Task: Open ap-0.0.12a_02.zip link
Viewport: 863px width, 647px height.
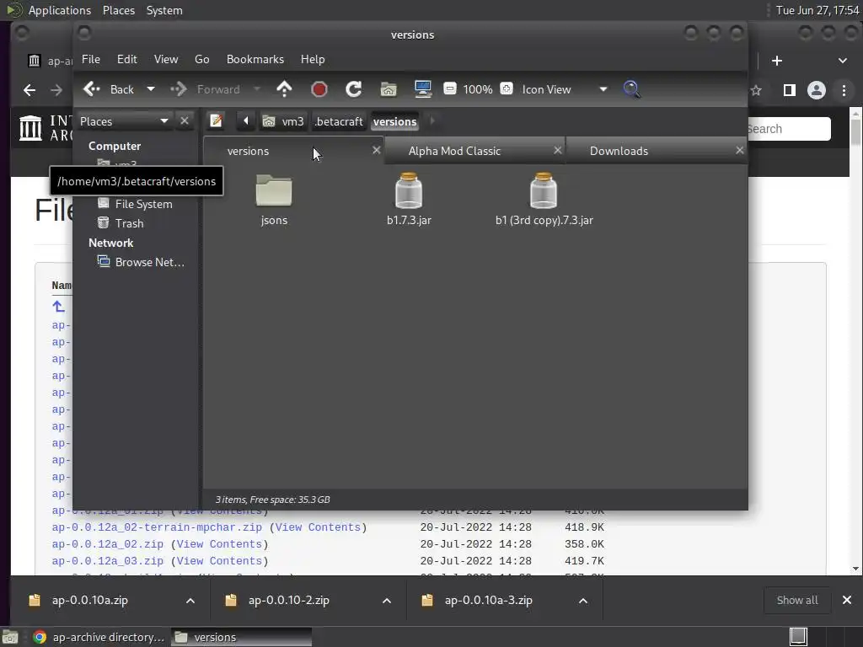Action: pyautogui.click(x=107, y=544)
